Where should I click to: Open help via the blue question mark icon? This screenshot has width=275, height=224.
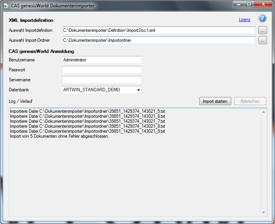(x=262, y=18)
